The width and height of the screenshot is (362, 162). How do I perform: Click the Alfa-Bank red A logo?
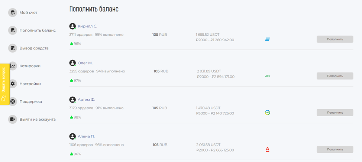(x=267, y=149)
